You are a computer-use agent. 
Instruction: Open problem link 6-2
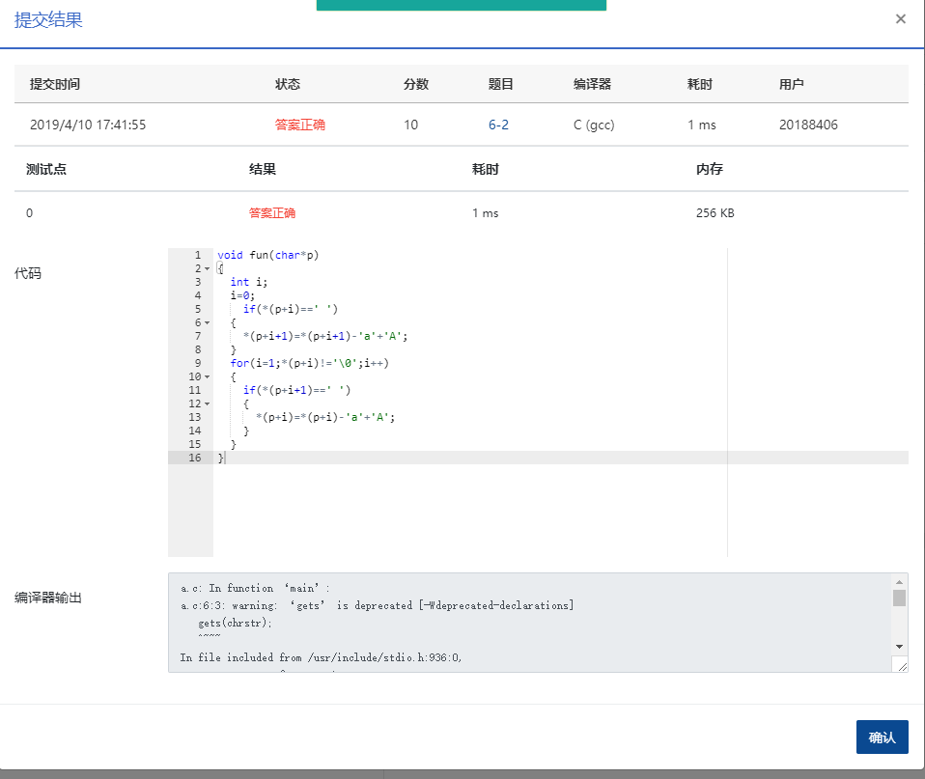point(498,125)
